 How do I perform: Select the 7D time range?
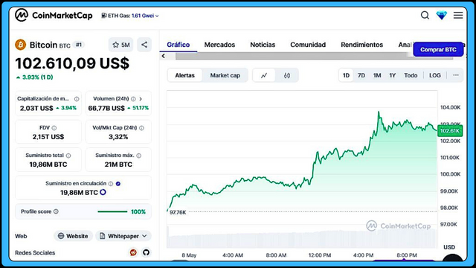point(361,75)
